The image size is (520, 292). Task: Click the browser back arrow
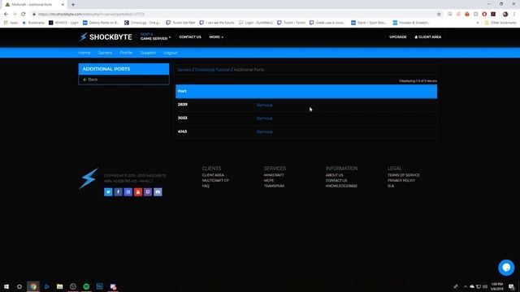(x=6, y=14)
